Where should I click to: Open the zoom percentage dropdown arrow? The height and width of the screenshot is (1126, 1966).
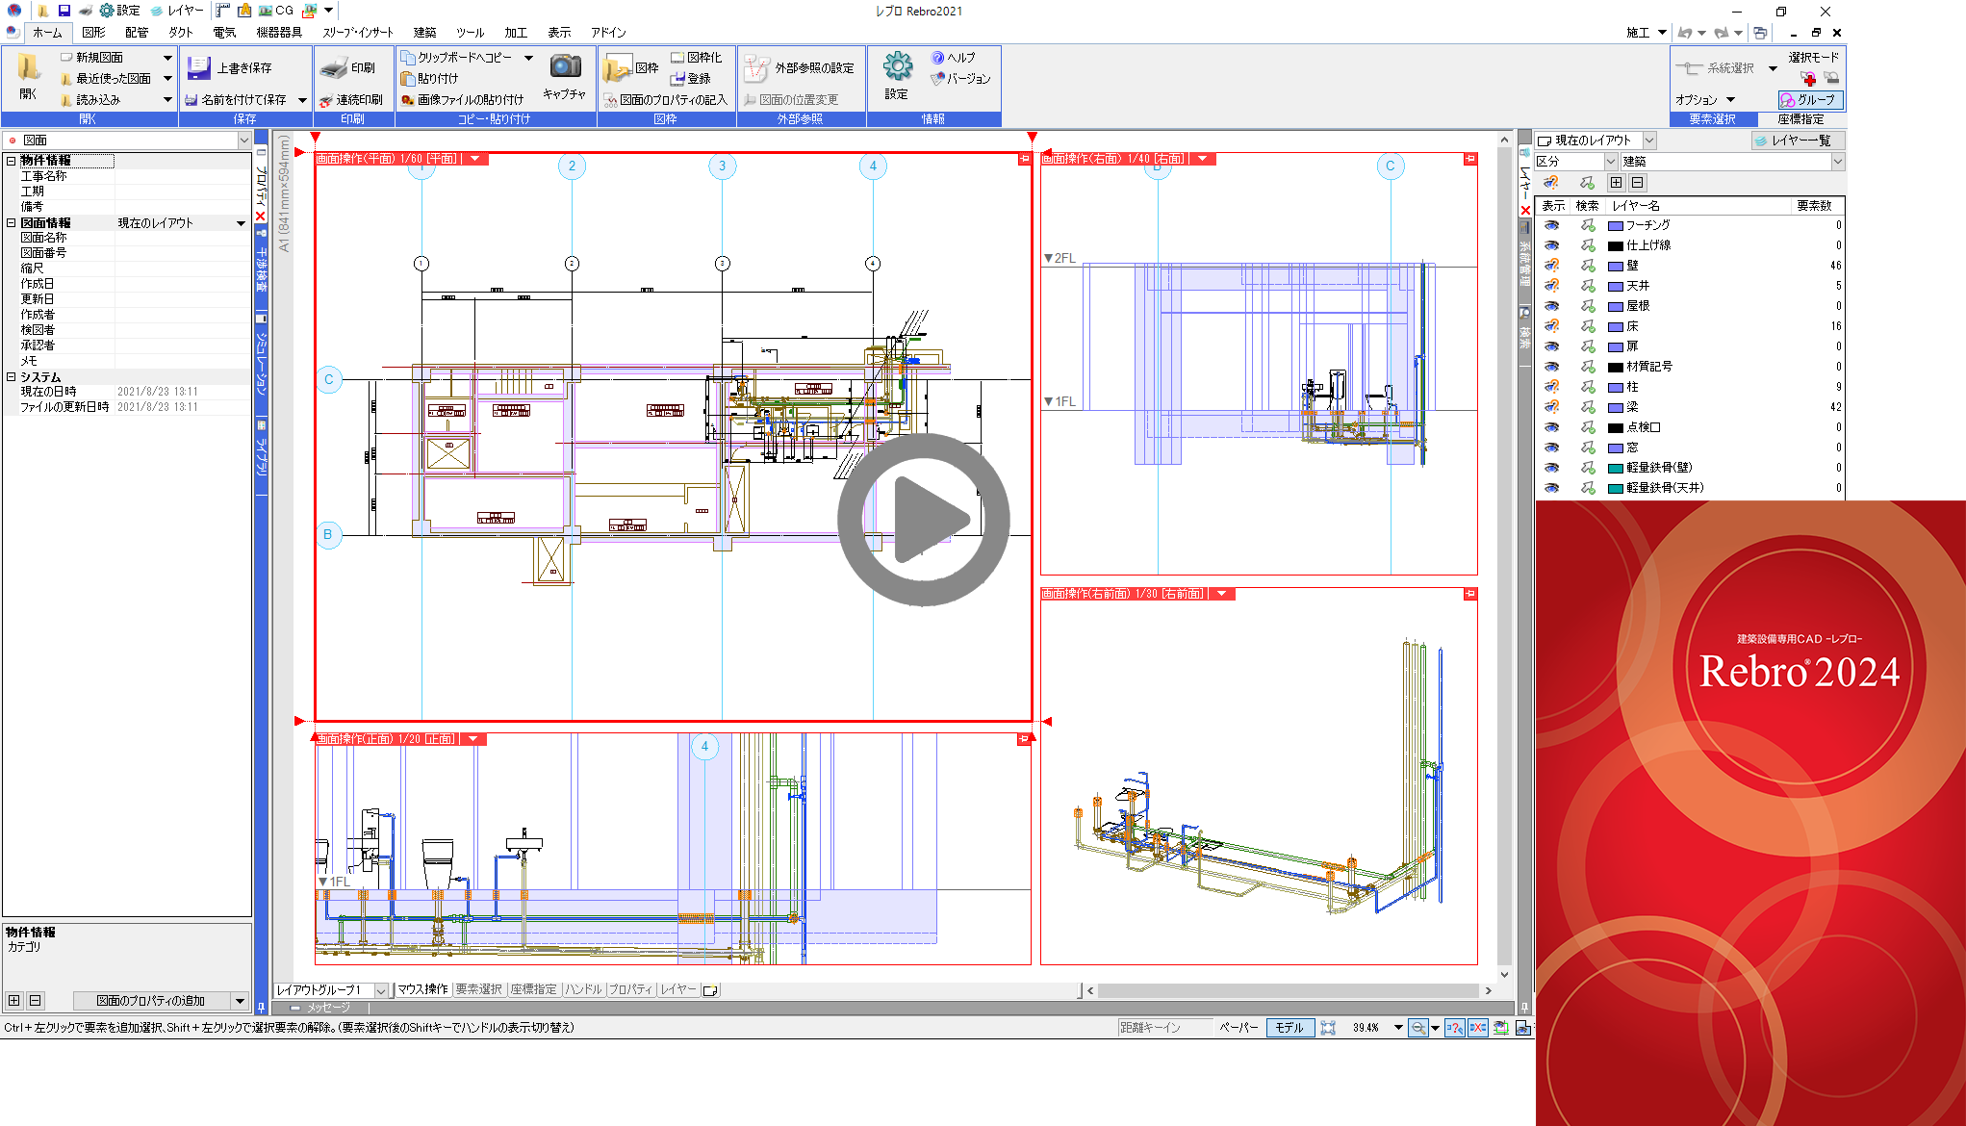1398,1028
